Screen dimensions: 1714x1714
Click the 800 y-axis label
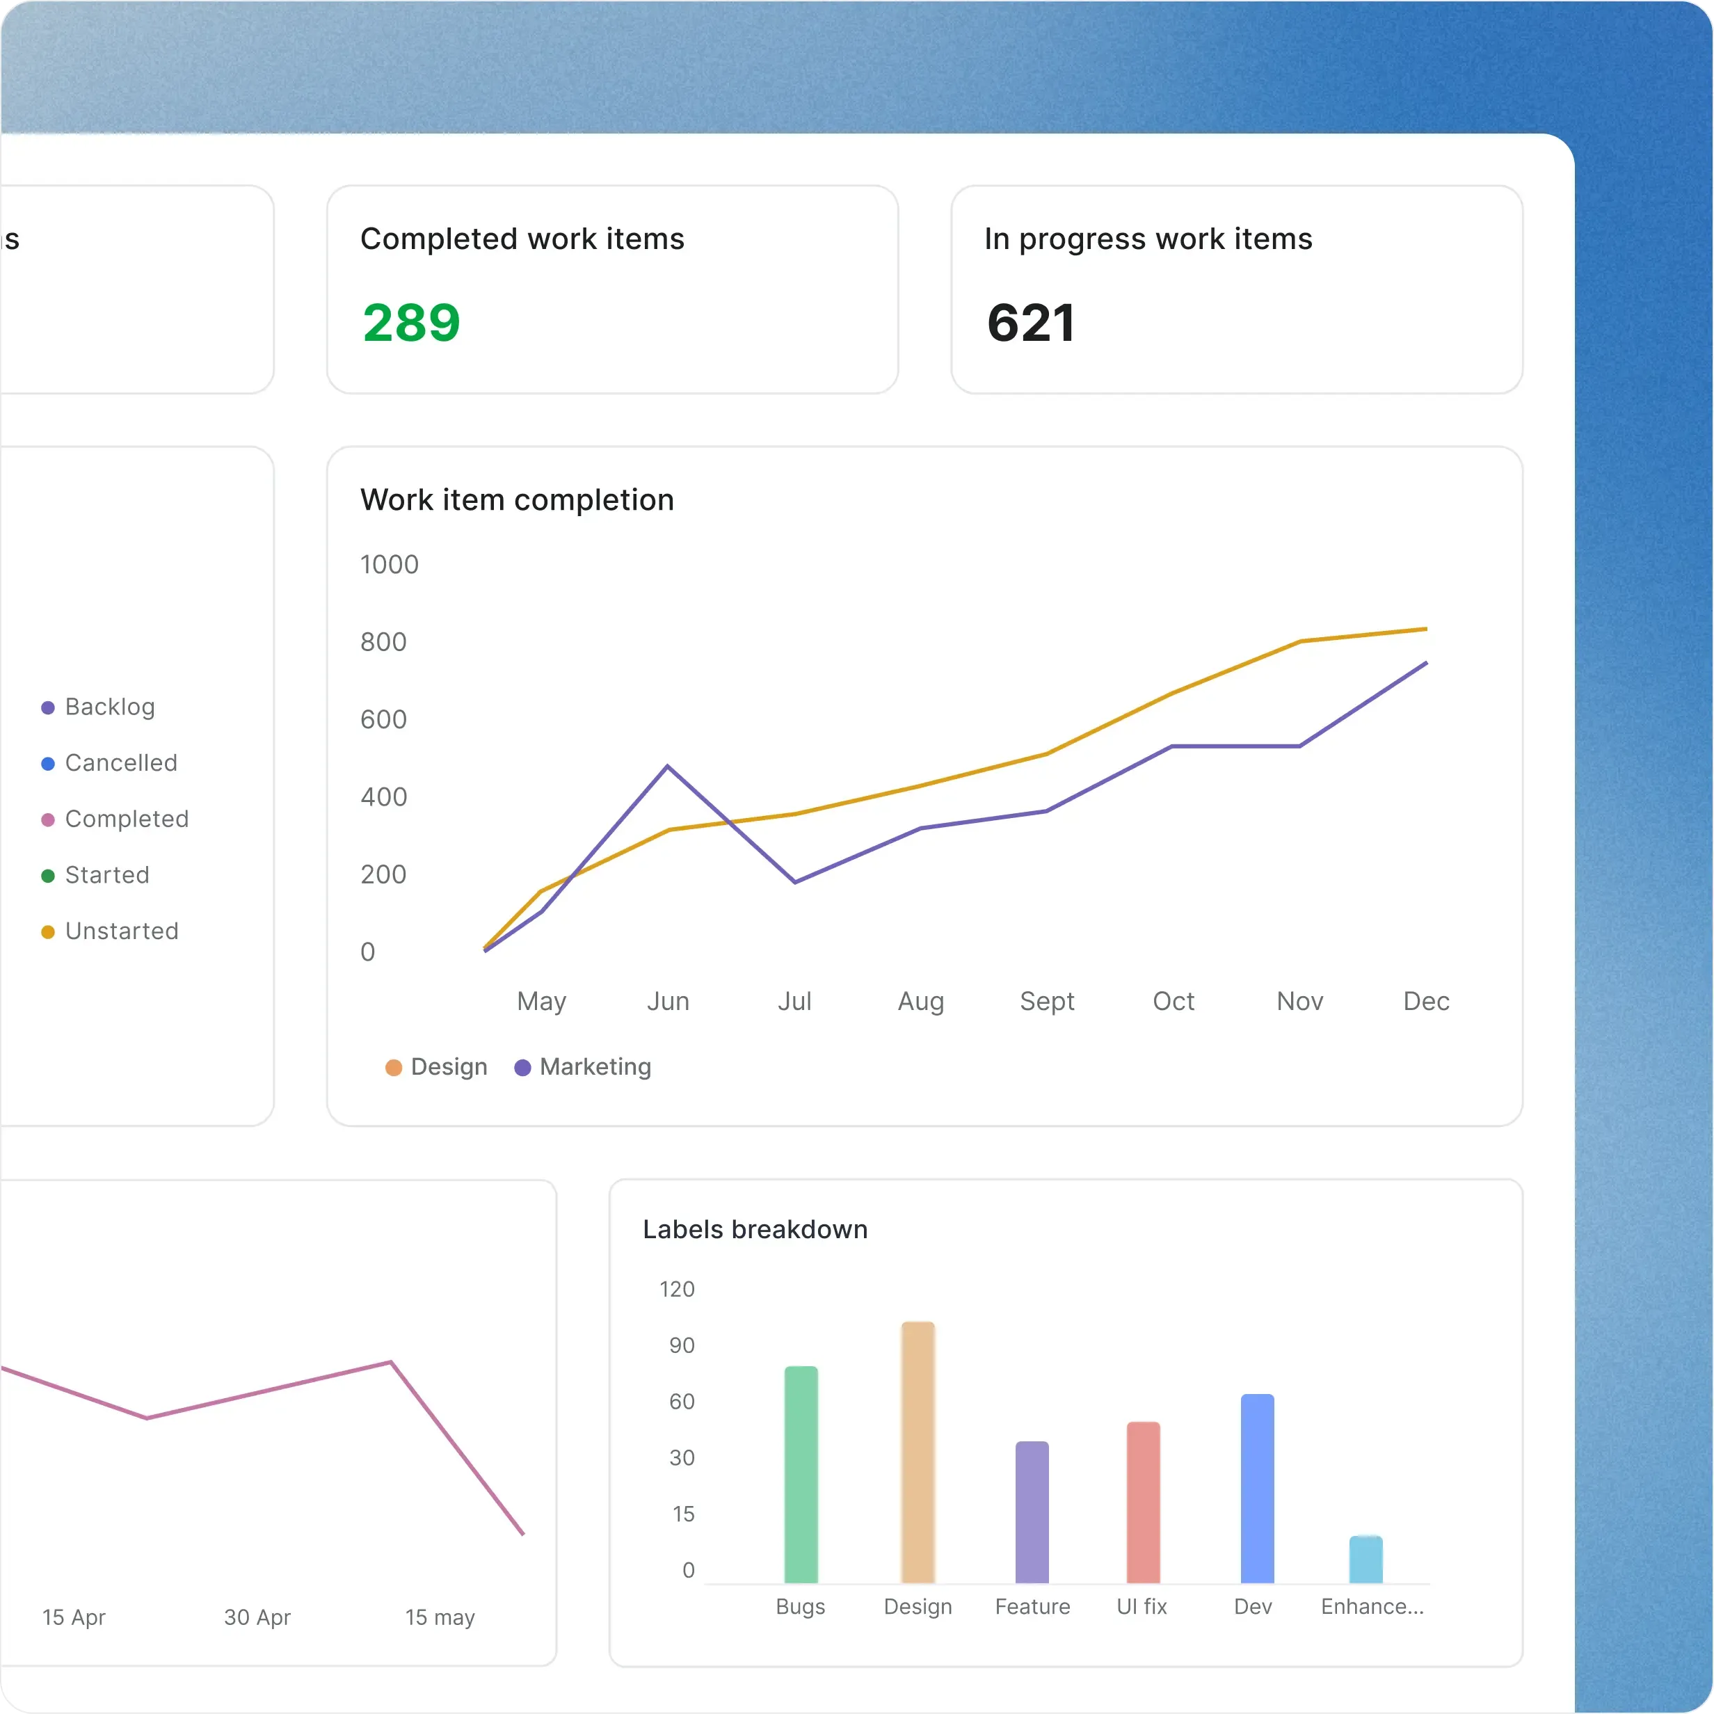coord(383,642)
